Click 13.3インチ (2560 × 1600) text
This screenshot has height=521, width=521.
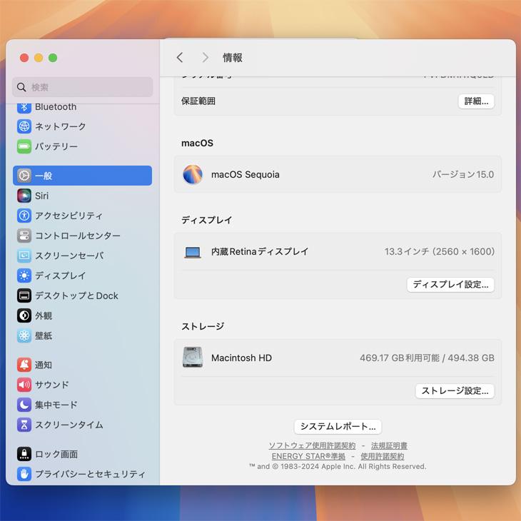[x=440, y=251]
